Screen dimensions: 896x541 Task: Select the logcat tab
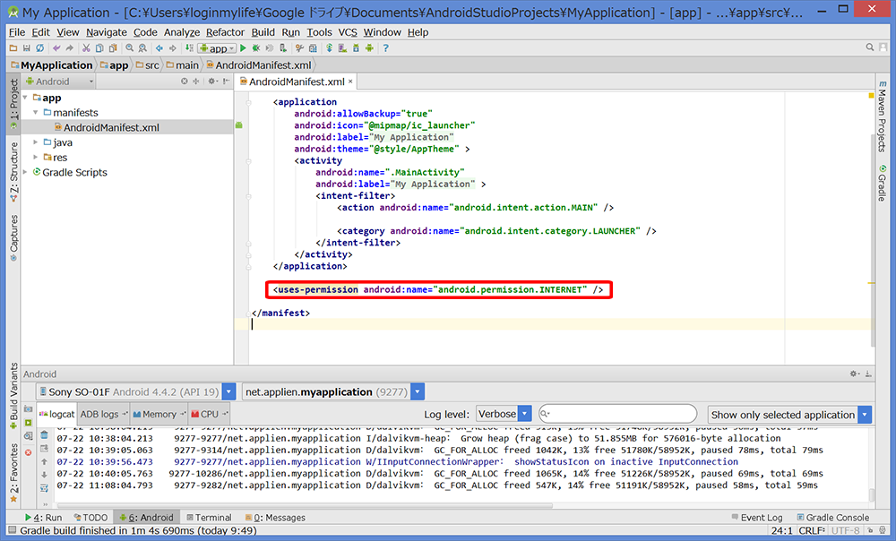point(57,414)
